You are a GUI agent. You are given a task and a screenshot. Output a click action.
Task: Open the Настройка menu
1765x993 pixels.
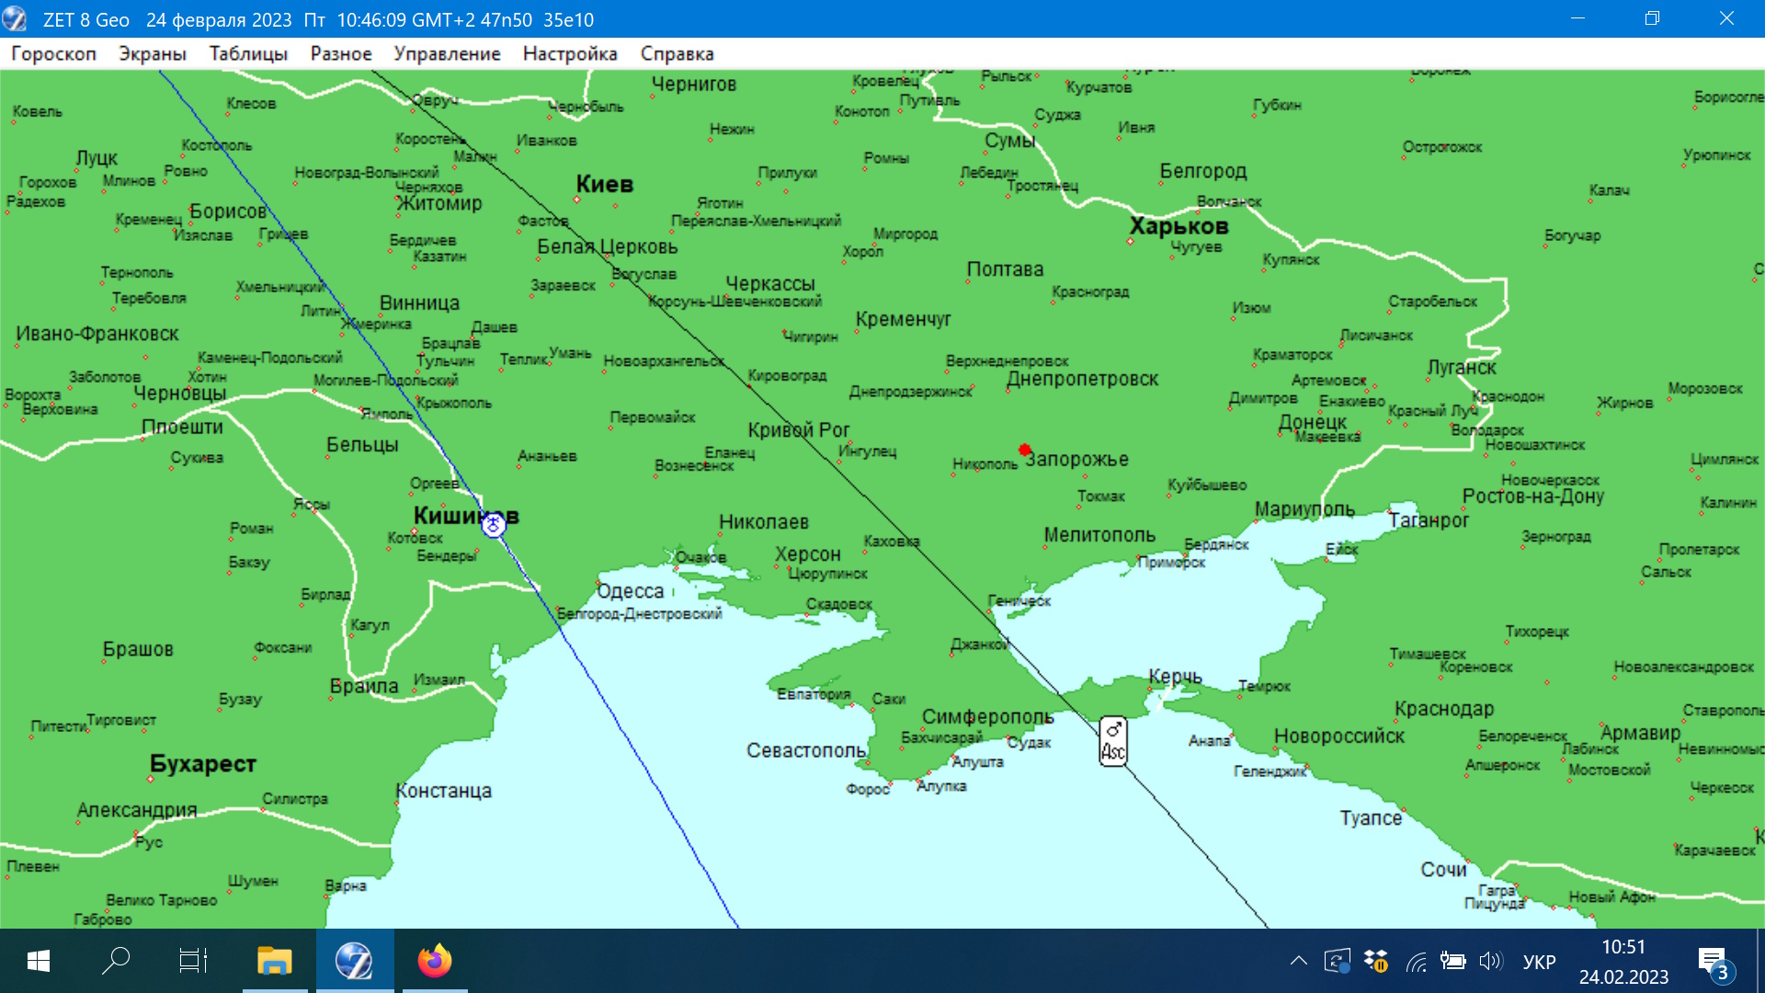pos(570,53)
